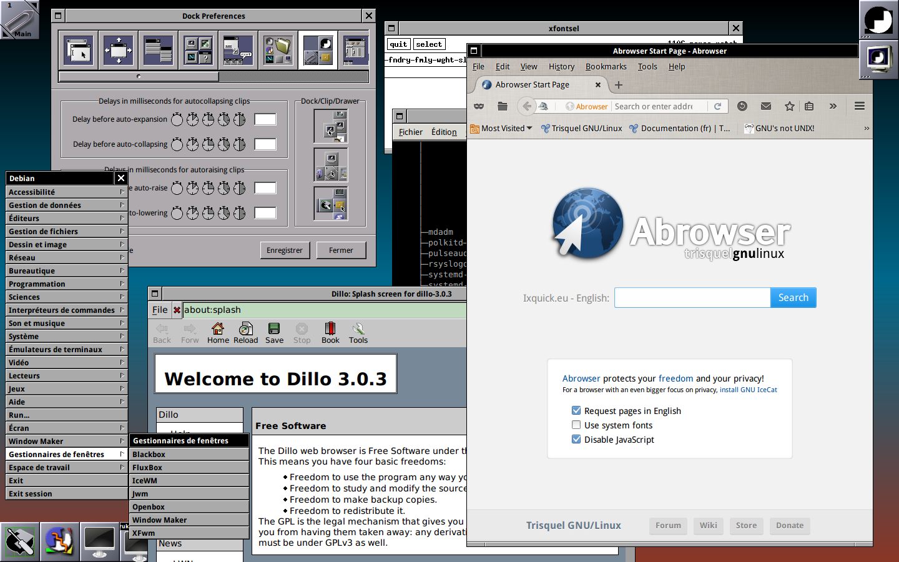Show more Abrowser toolbar items chevron
The height and width of the screenshot is (562, 899).
[833, 106]
